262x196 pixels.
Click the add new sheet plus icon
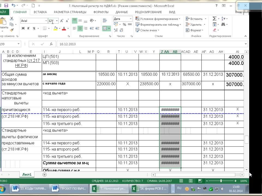coord(44,175)
